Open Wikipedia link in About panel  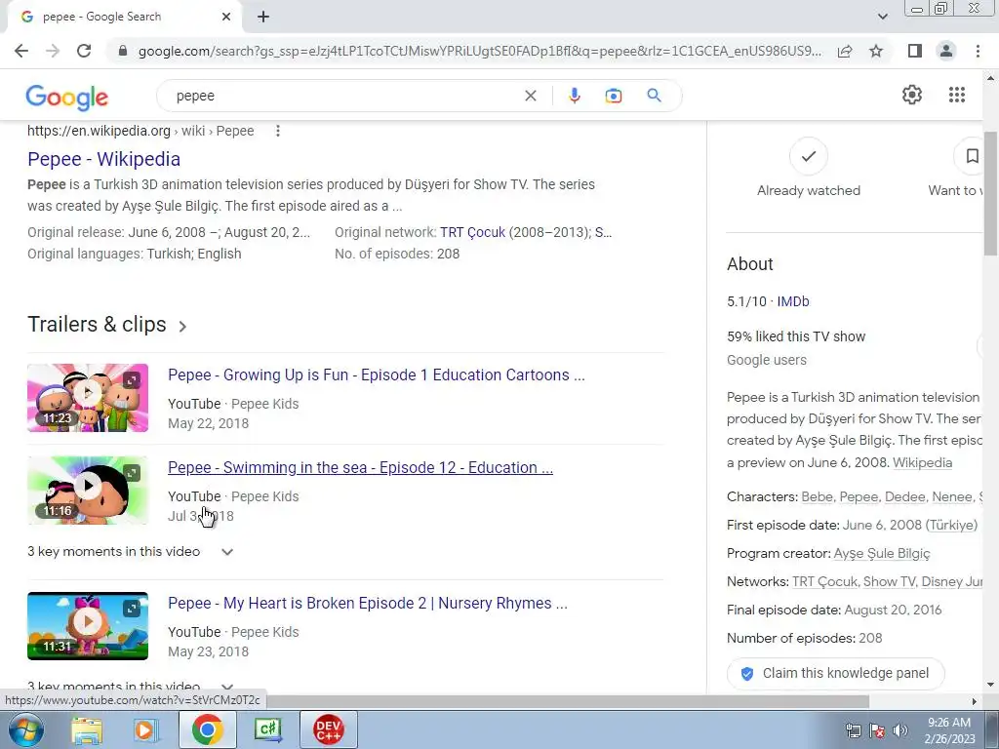(922, 463)
